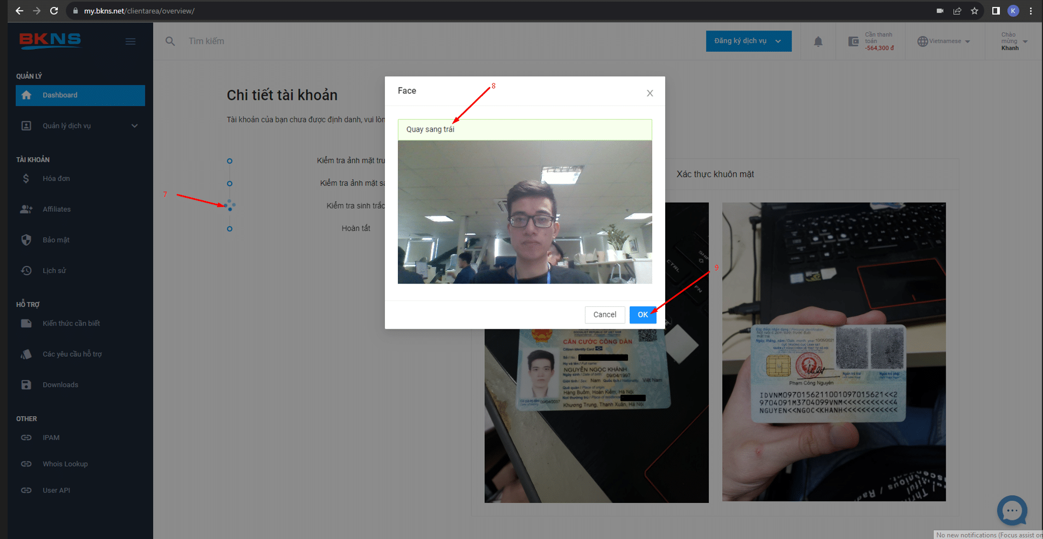Click the Whois Lookup link icon
Viewport: 1043px width, 539px height.
(x=26, y=464)
